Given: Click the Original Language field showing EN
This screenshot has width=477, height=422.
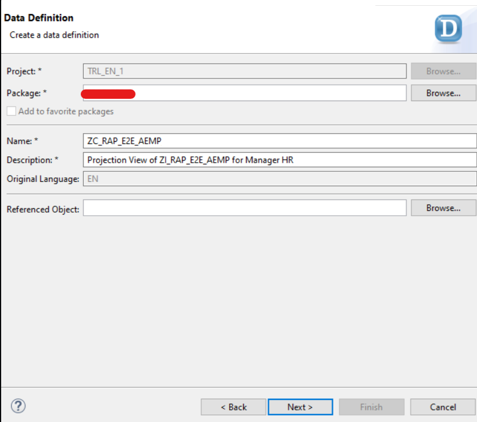Looking at the screenshot, I should (x=279, y=179).
